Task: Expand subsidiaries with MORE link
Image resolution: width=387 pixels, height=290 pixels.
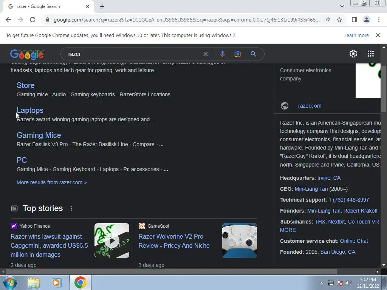Action: 288,230
